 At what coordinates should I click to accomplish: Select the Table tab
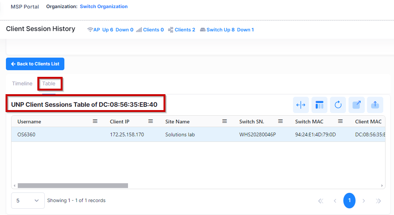click(x=49, y=83)
